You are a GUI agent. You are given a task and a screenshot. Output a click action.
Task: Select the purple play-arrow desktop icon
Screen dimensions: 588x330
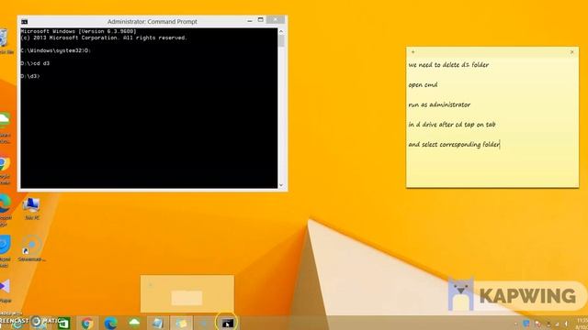coord(6,291)
